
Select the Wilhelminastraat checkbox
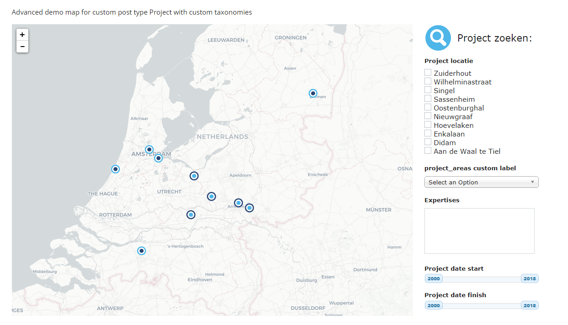[428, 81]
